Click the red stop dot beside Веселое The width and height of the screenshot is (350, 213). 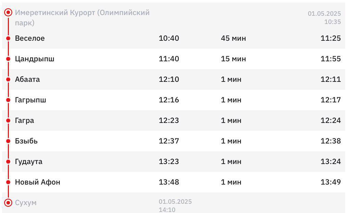click(8, 38)
